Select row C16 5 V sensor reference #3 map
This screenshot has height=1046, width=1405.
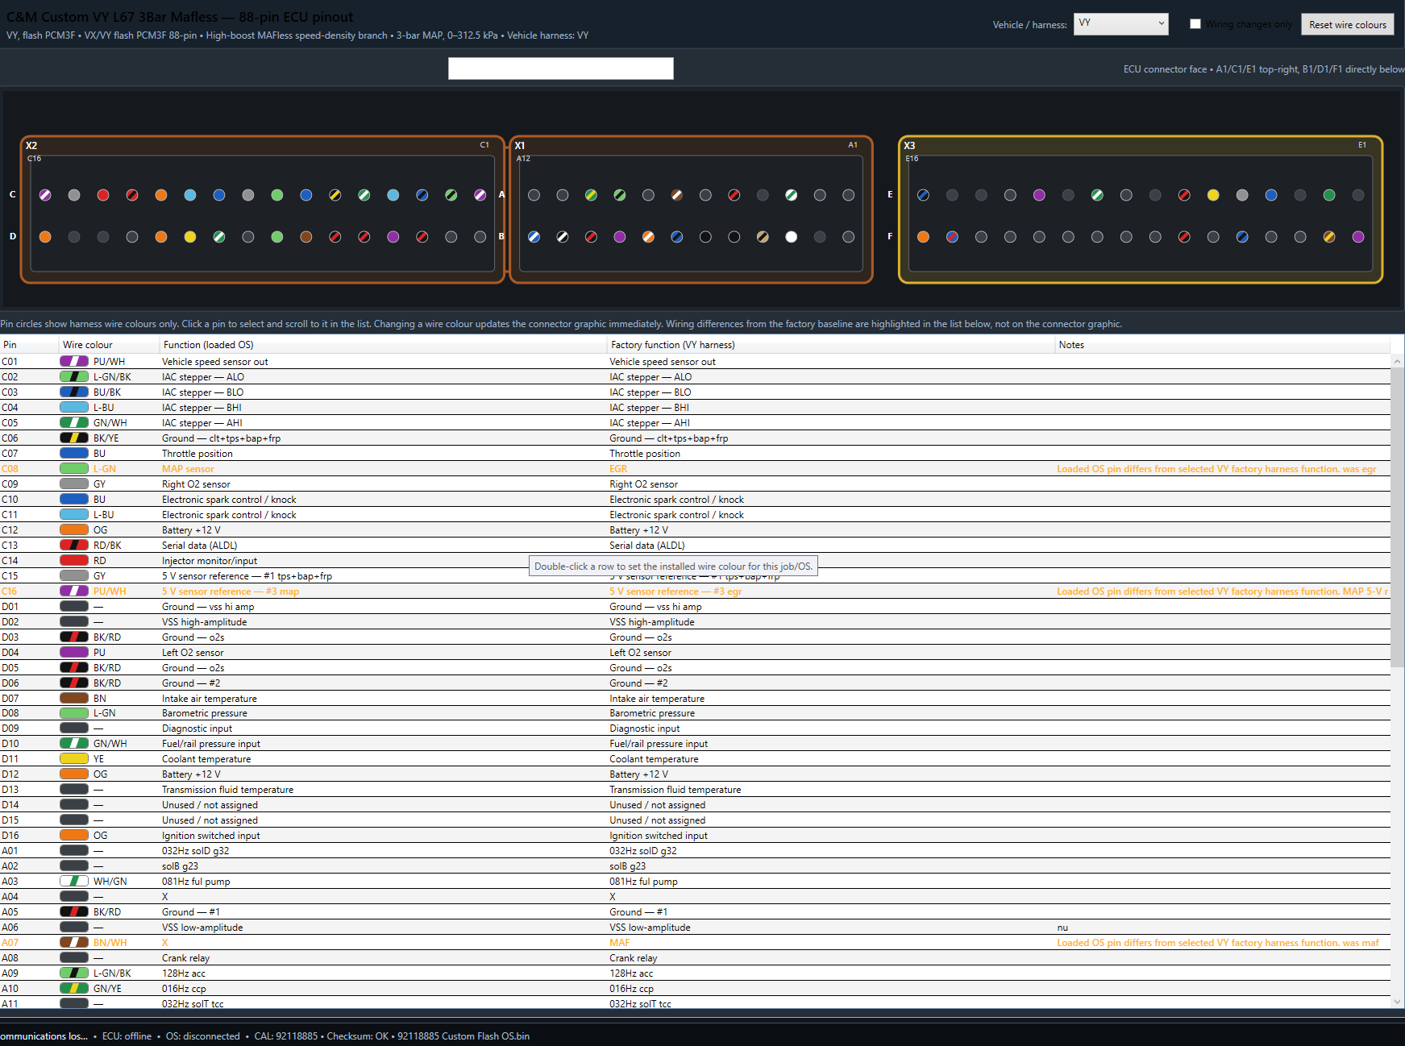pyautogui.click(x=695, y=591)
